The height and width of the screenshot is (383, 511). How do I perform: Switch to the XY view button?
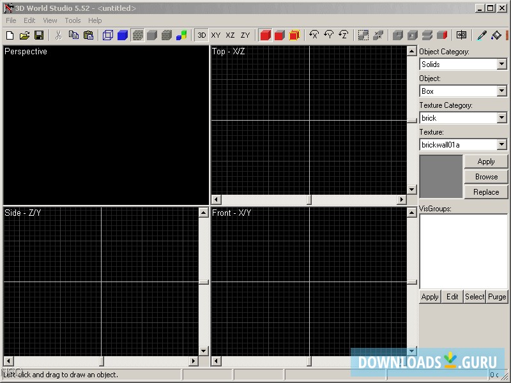pos(216,35)
